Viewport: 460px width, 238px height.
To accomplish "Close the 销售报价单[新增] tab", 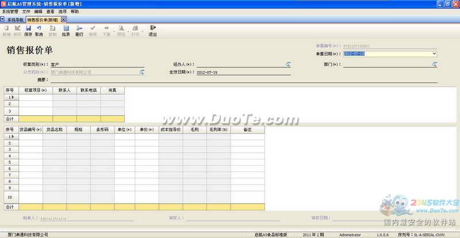I will (x=64, y=19).
